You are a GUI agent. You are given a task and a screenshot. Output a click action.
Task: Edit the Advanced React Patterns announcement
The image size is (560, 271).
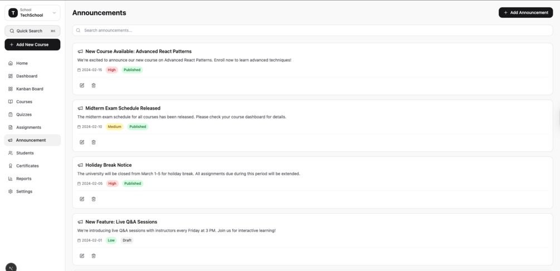point(82,86)
